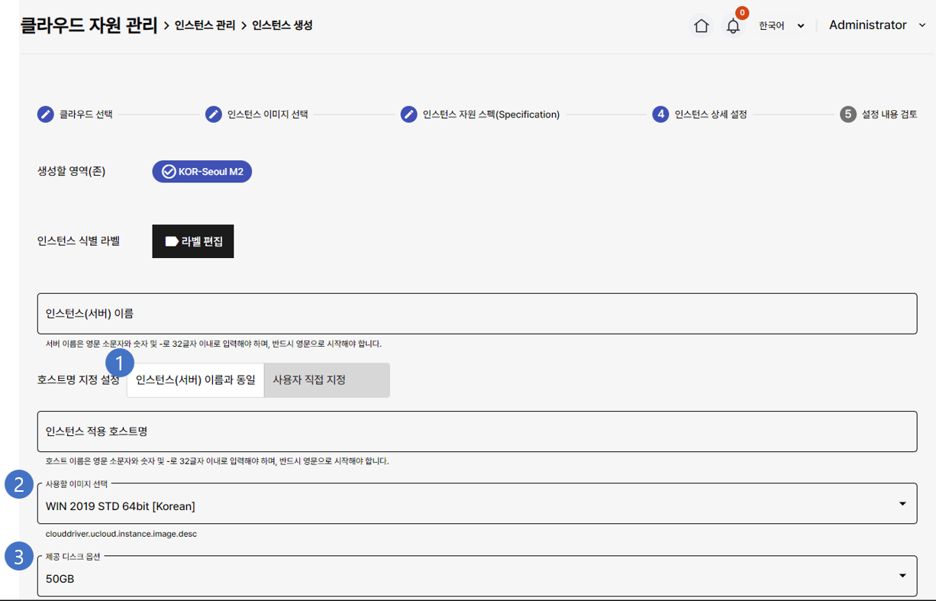
Task: Open the notification bell icon
Action: click(733, 27)
